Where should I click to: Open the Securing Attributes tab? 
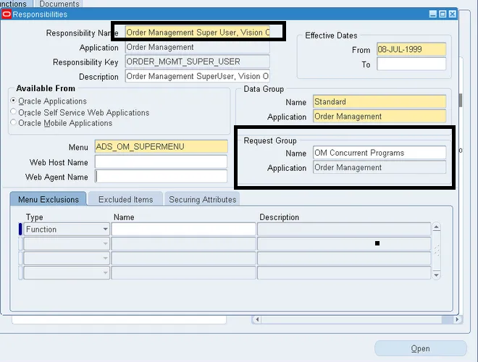pyautogui.click(x=202, y=199)
